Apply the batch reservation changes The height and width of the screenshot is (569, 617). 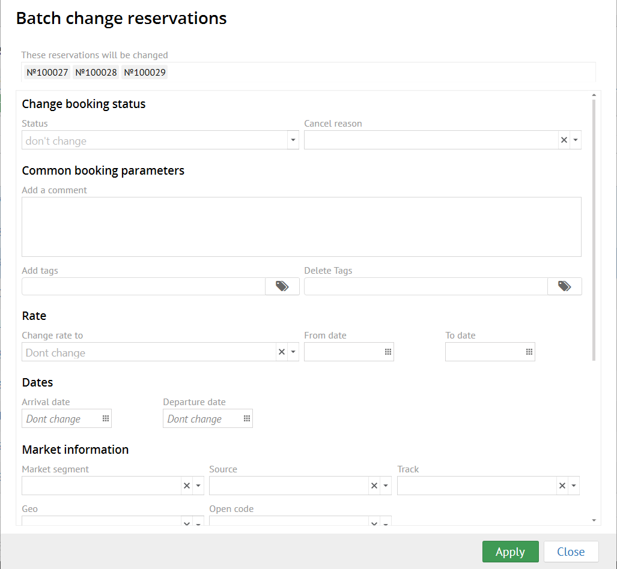(510, 552)
